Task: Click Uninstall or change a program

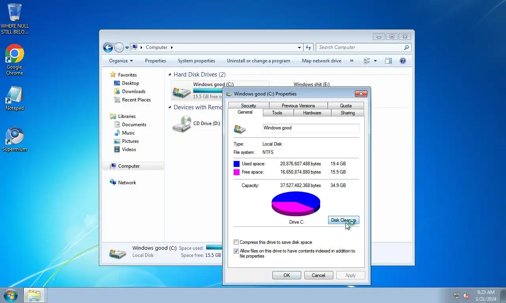Action: pyautogui.click(x=259, y=61)
